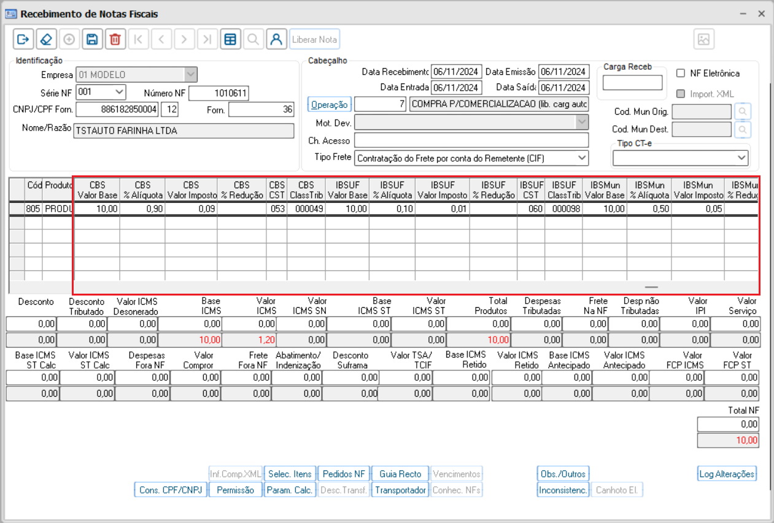Click the IBSMun % Alíquota cell 0,50
The height and width of the screenshot is (523, 774).
(x=649, y=208)
